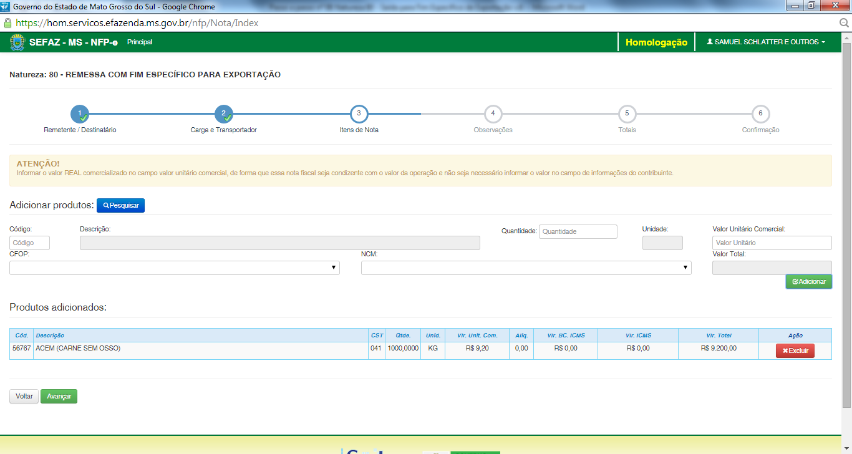The image size is (852, 454).
Task: Click the Vlr. Total column header
Action: coord(719,336)
